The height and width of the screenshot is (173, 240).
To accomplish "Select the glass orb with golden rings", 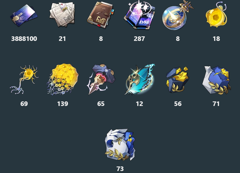I will [x=178, y=15].
